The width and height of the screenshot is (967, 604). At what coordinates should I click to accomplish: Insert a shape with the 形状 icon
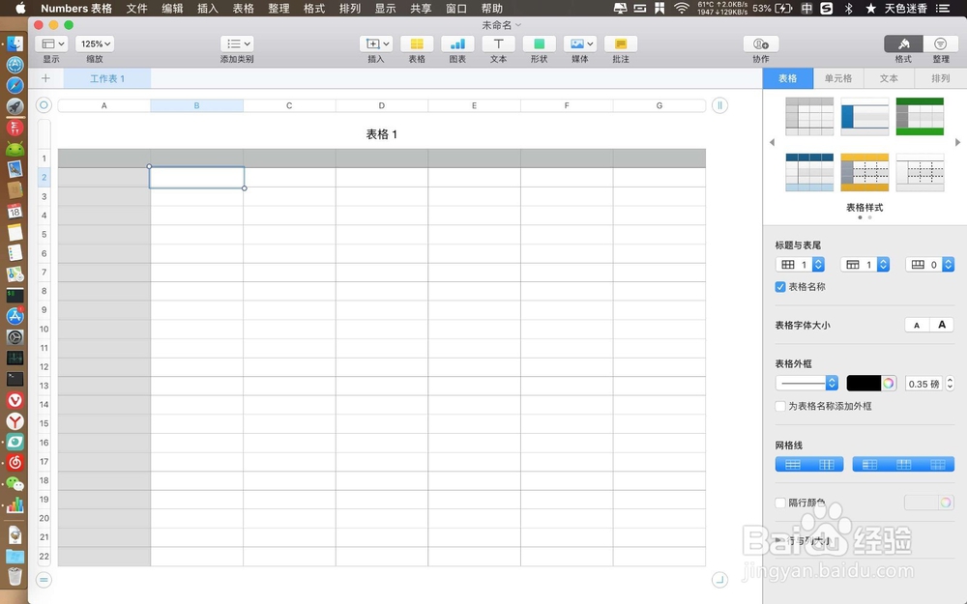tap(539, 43)
